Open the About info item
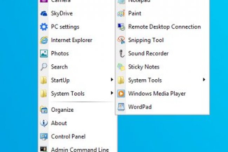Viewport: 228px width, 152px height. tap(59, 123)
